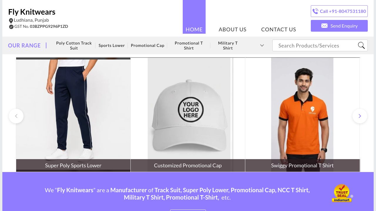Click the magnifier search icon
Screen dimensions: 376x211
pyautogui.click(x=361, y=45)
